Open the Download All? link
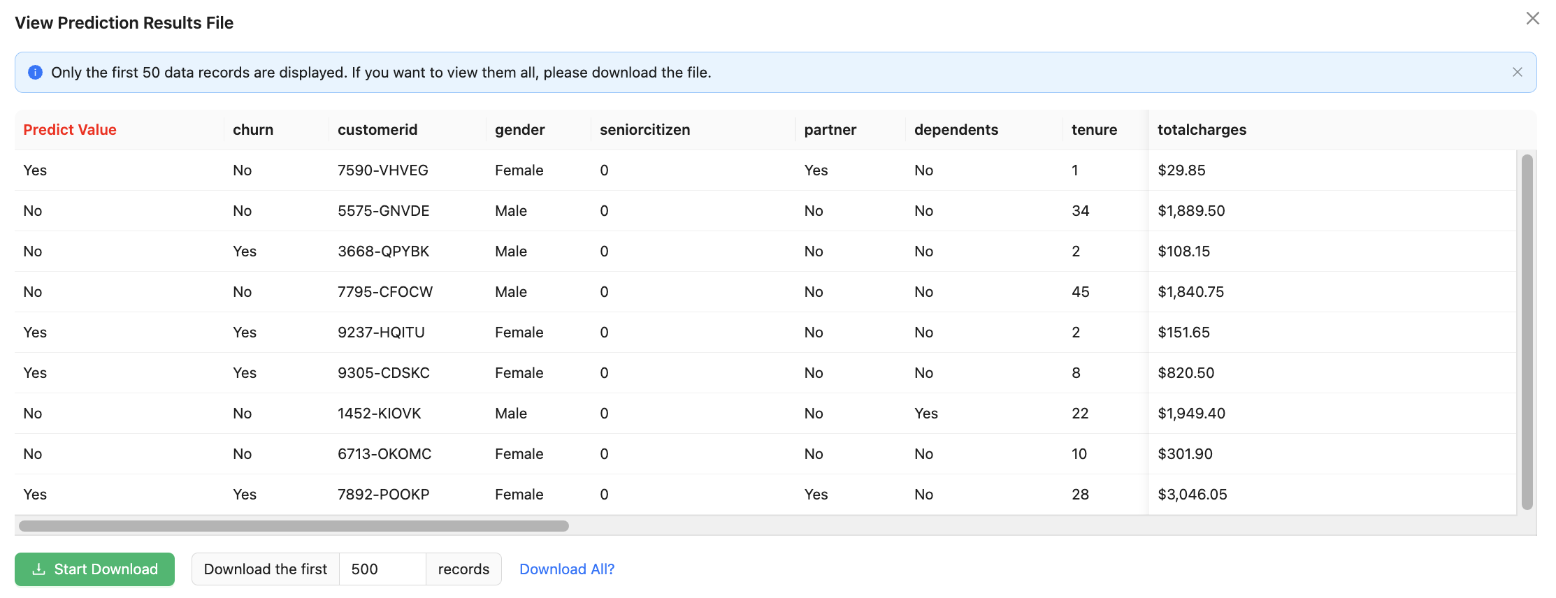Viewport: 1556px width, 598px height. pyautogui.click(x=566, y=569)
